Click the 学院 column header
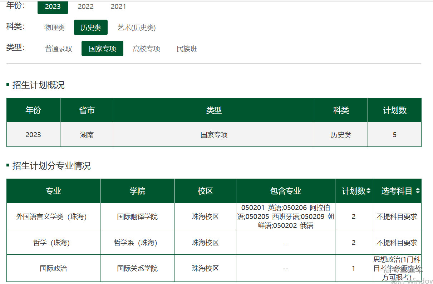 137,191
